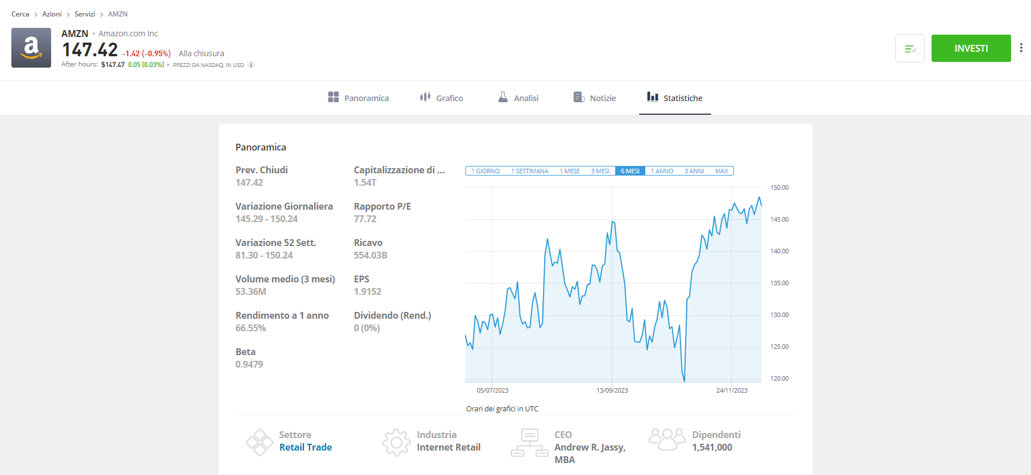Open the Retail Trade sector link
The height and width of the screenshot is (475, 1031).
[306, 447]
